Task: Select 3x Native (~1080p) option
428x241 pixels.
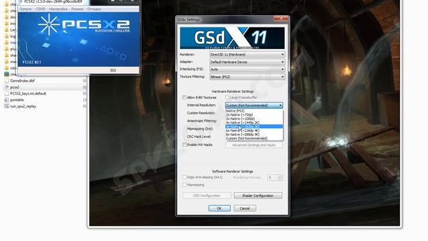Action: [x=254, y=119]
